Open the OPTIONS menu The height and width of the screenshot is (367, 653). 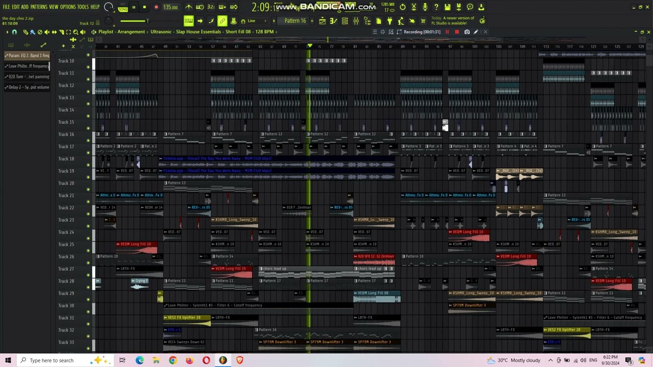click(68, 7)
